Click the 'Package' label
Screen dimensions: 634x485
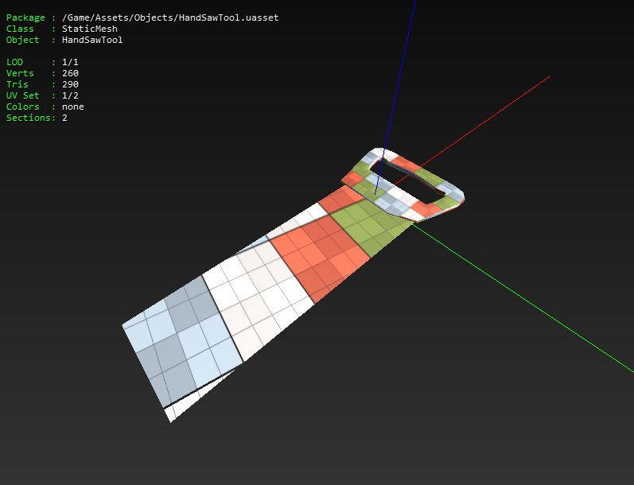(25, 17)
